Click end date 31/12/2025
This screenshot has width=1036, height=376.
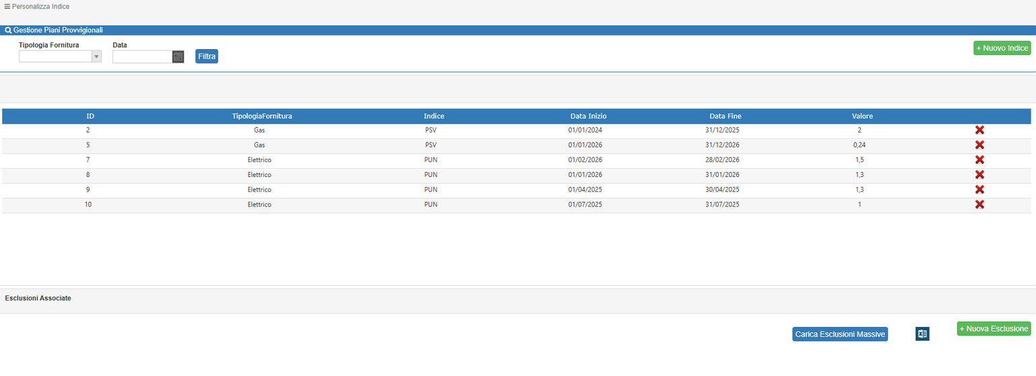point(722,130)
